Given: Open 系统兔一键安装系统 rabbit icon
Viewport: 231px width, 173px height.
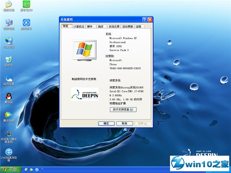Looking at the screenshot, I should [9, 137].
